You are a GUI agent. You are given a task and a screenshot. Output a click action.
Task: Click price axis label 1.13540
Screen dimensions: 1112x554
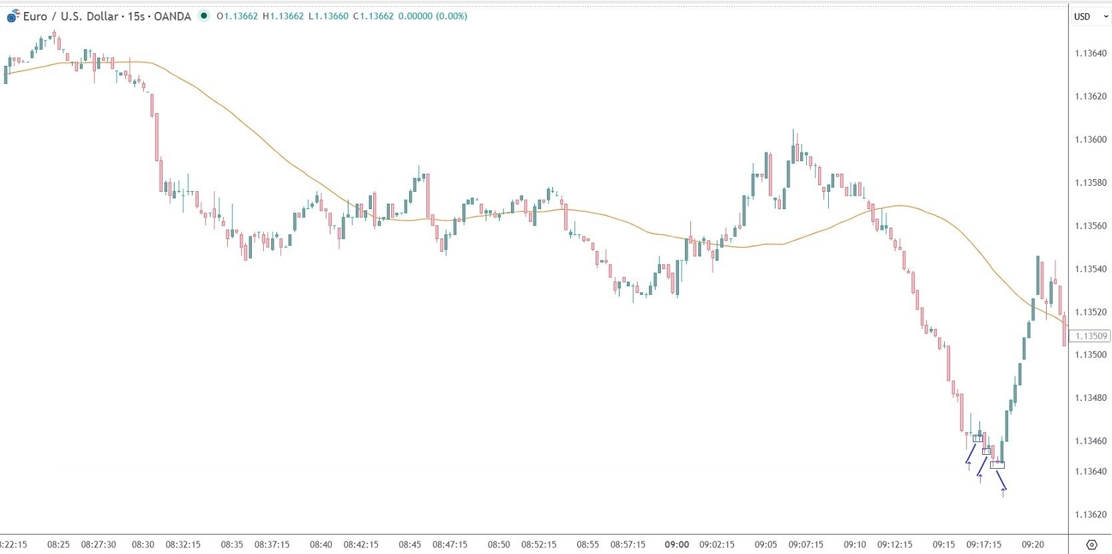tap(1091, 269)
